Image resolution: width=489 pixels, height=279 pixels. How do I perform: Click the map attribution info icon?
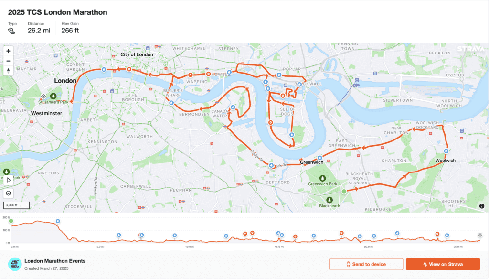point(482,206)
